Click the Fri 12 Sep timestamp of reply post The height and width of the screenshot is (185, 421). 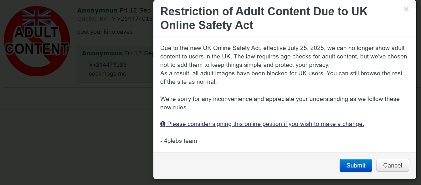[x=139, y=53]
